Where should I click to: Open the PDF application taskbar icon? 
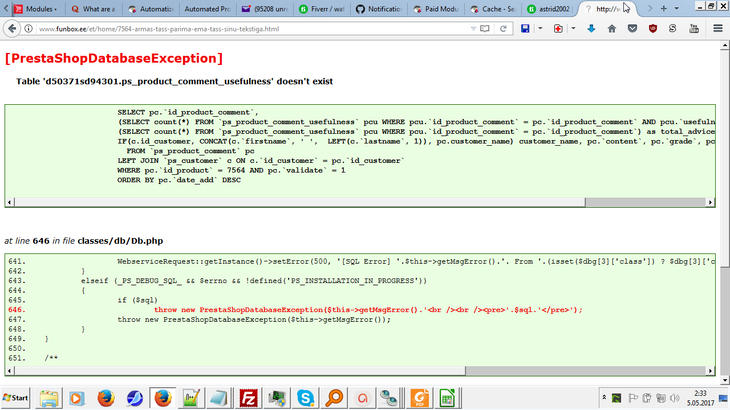click(420, 398)
